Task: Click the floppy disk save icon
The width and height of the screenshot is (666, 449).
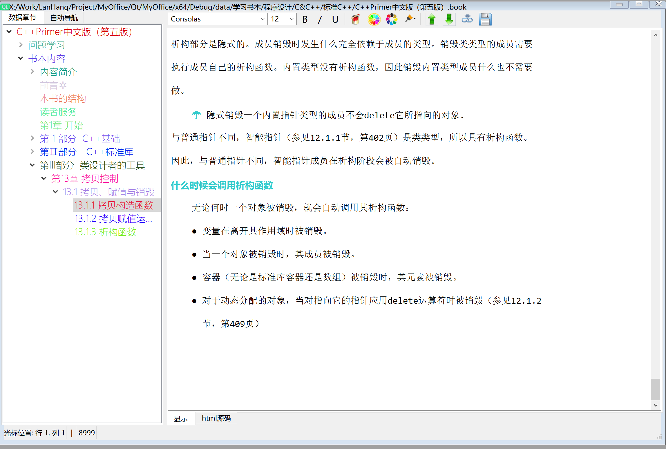Action: (x=485, y=19)
